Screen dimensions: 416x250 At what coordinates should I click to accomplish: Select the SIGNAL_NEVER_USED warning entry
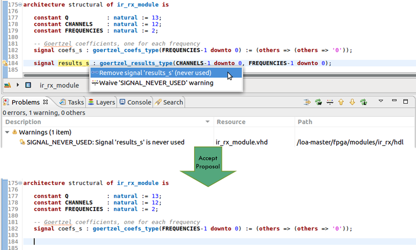pyautogui.click(x=105, y=142)
